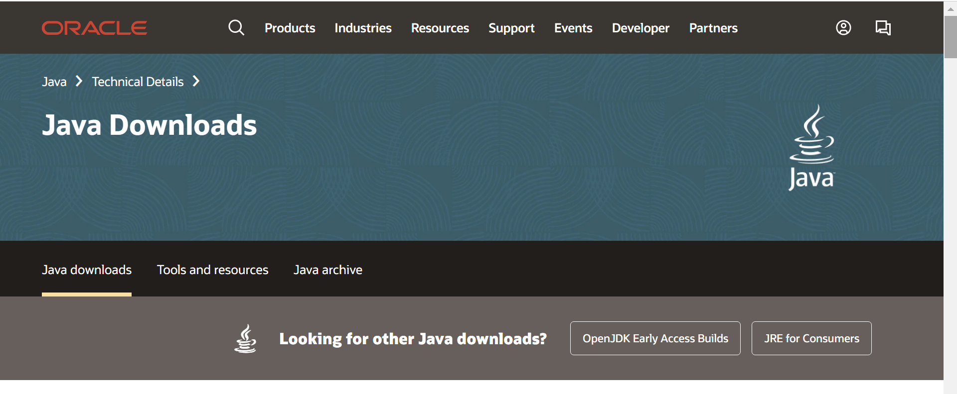
Task: Click OpenJDK Early Access Builds button
Action: [x=655, y=338]
